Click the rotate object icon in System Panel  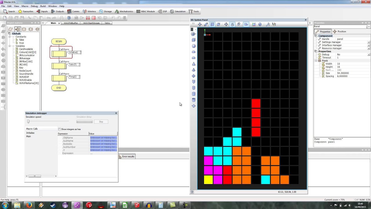218,24
